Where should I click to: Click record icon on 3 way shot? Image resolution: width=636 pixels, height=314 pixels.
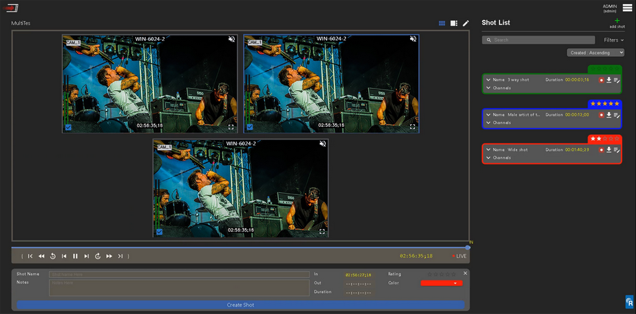pos(602,80)
